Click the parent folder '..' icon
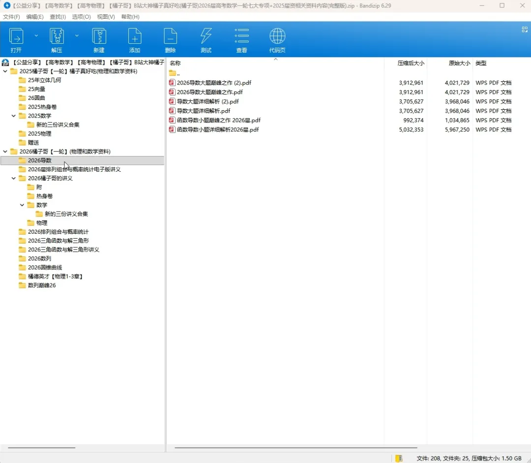Screen dimensions: 531x463 (x=173, y=73)
